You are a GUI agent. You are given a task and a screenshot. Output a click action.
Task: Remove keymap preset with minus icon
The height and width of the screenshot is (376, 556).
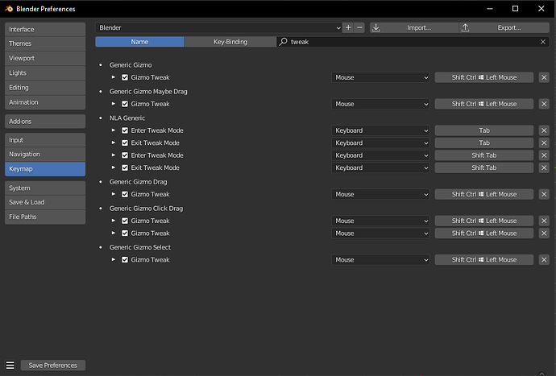359,27
